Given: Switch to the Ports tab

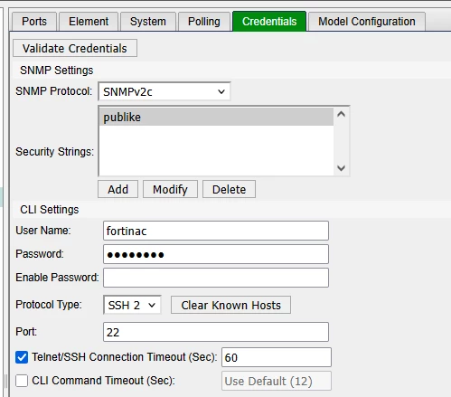Looking at the screenshot, I should coord(34,22).
